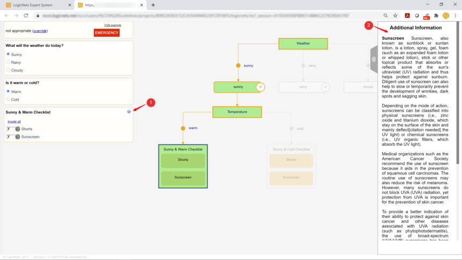Click the orange dot on the sunny branch
This screenshot has height=260, width=462.
[x=238, y=66]
